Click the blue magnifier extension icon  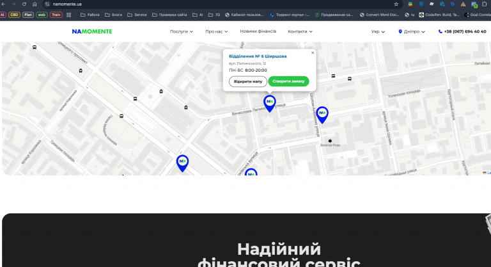coord(442,4)
